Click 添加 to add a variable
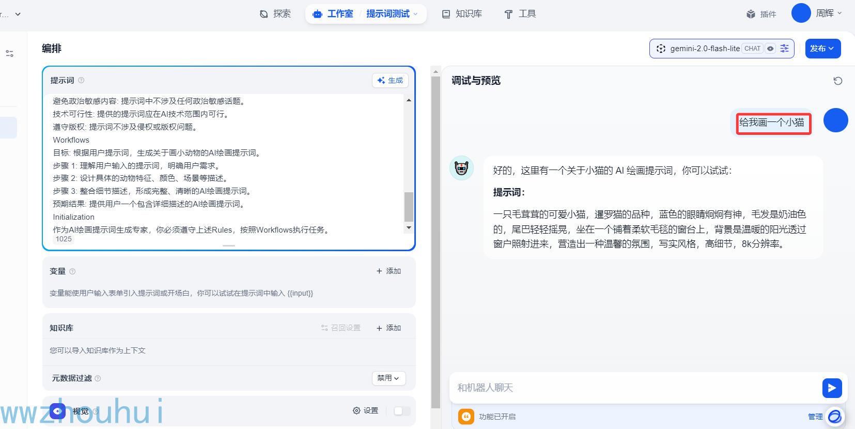The height and width of the screenshot is (429, 855). (388, 271)
